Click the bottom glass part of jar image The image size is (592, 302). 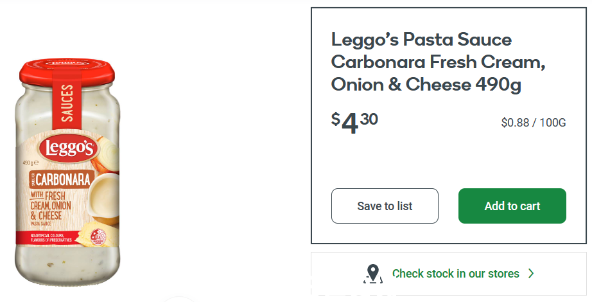(67, 265)
